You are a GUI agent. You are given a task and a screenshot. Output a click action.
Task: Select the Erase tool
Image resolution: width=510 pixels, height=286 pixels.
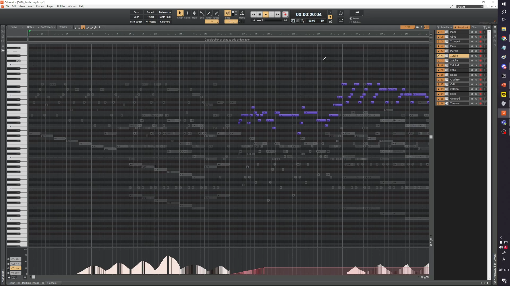point(216,14)
